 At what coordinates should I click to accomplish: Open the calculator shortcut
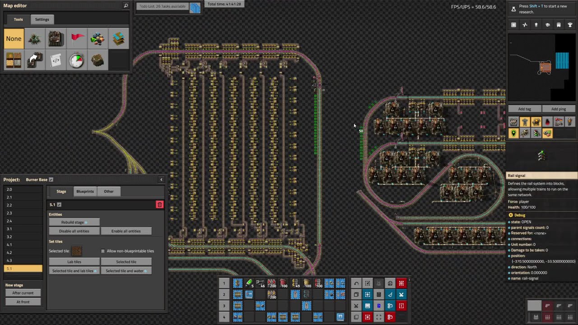pos(379,295)
